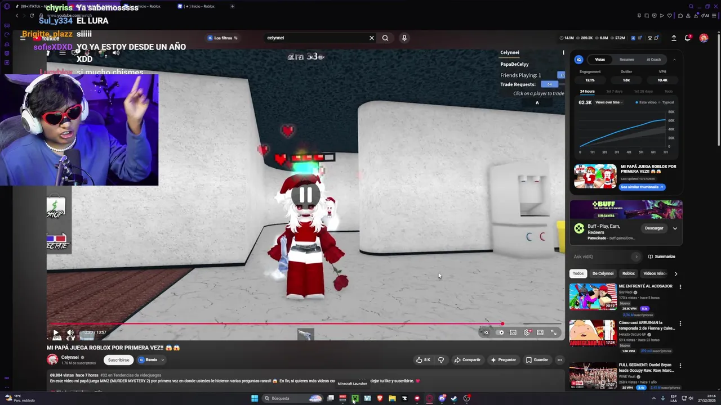
Task: Toggle subtitles in the video player
Action: point(513,332)
